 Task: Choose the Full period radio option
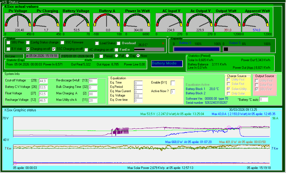(x=117, y=56)
